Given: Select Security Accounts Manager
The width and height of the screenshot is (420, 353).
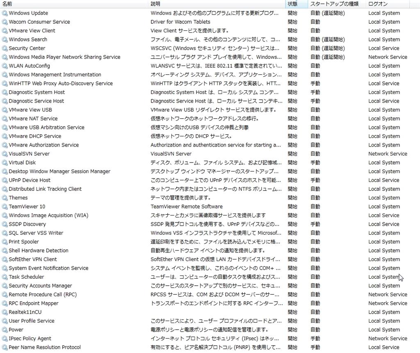Looking at the screenshot, I should tap(40, 286).
